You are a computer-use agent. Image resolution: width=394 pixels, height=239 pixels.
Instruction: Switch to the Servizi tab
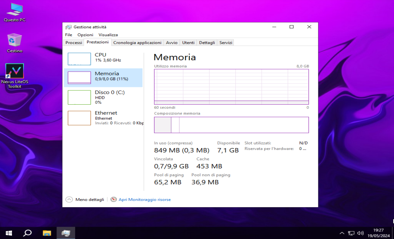click(x=226, y=43)
